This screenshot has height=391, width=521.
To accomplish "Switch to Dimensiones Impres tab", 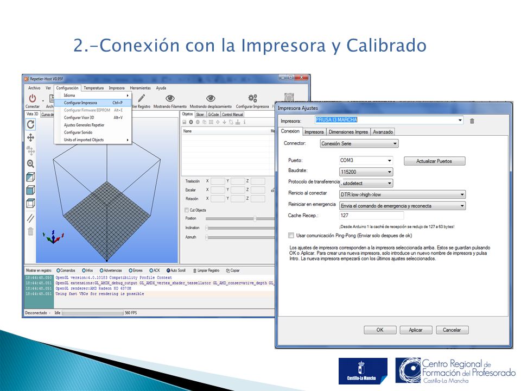I will point(348,132).
